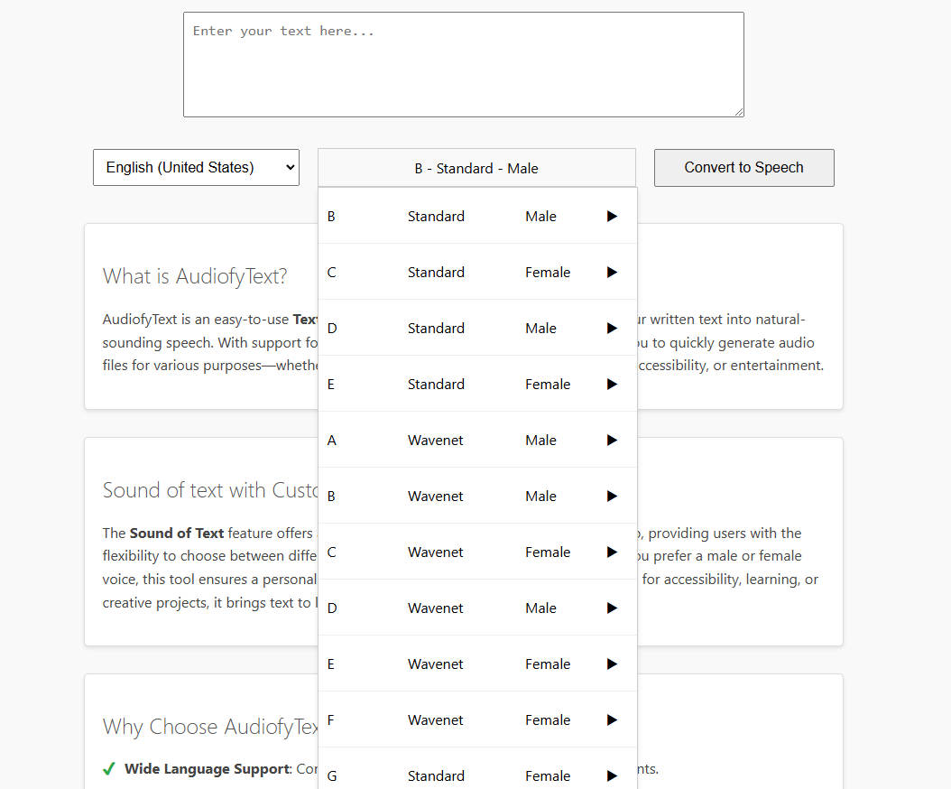
Task: Click the Sound of text heading
Action: 210,490
